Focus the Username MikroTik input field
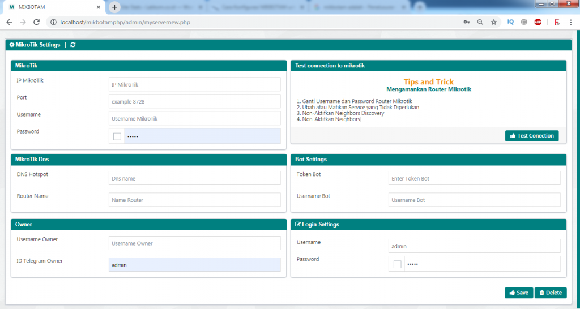580x309 pixels. pyautogui.click(x=195, y=118)
